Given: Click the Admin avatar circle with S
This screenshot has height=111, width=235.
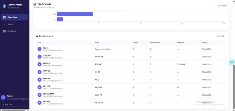Looking at the screenshot, I should point(3,97).
